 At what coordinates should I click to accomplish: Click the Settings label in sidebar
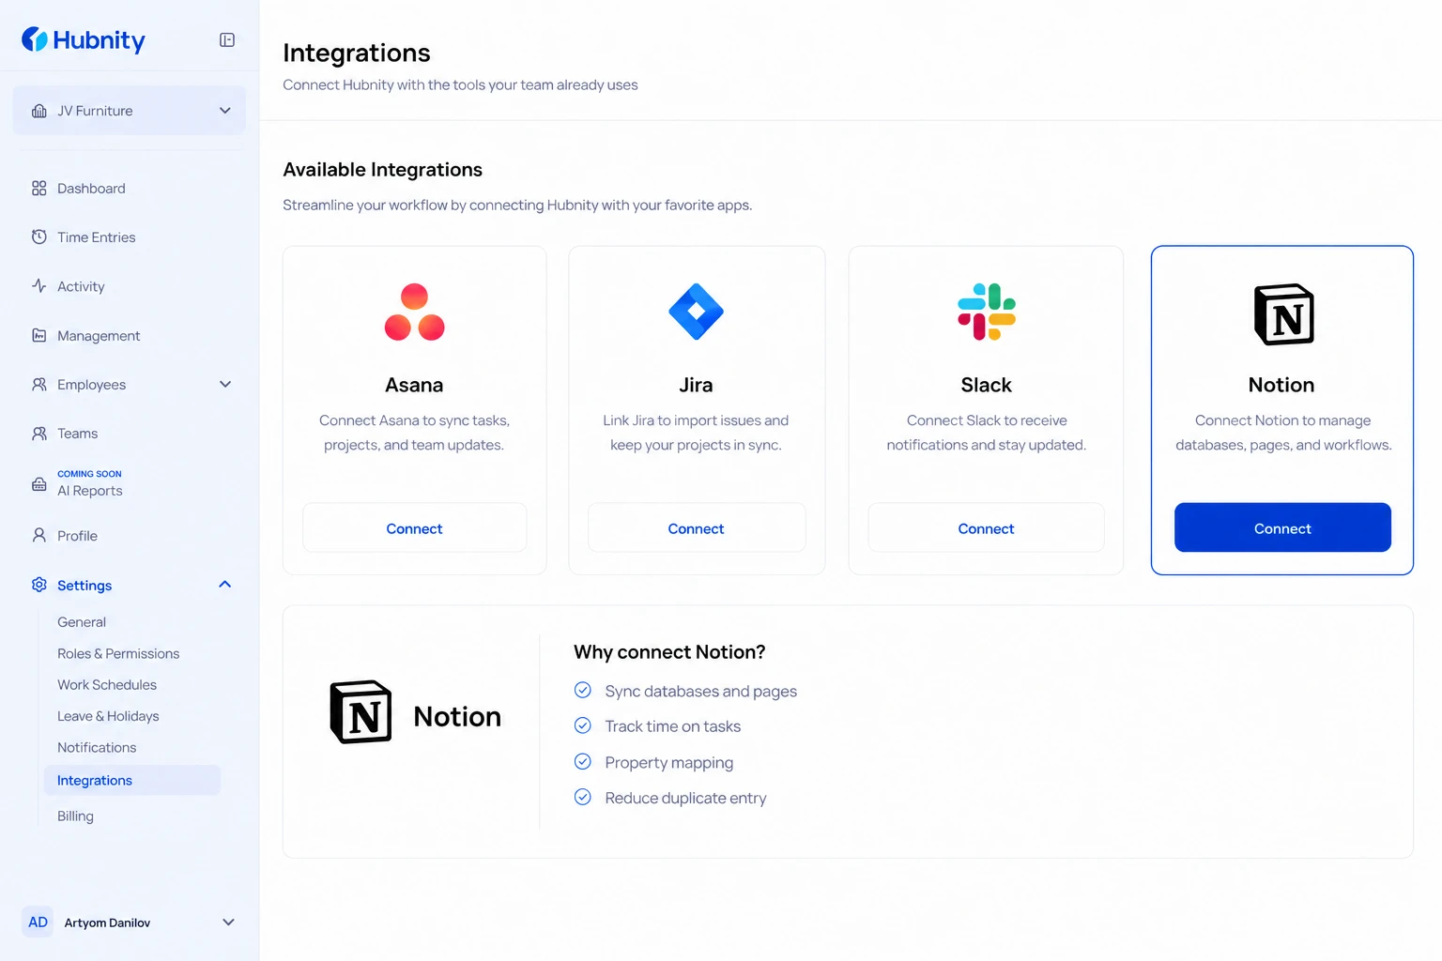coord(84,586)
